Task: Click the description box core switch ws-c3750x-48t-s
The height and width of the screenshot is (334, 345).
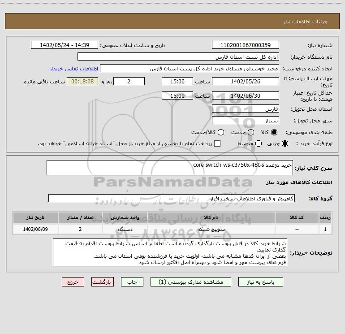Action: point(170,168)
